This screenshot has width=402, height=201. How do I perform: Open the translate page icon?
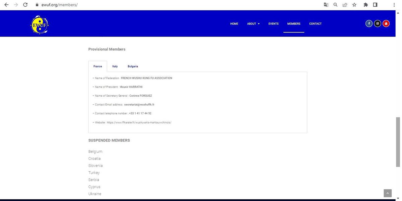[326, 5]
